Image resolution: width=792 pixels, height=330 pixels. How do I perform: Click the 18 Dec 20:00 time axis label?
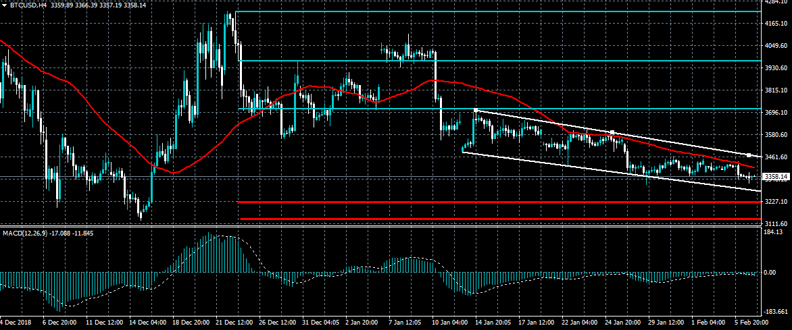tap(191, 323)
